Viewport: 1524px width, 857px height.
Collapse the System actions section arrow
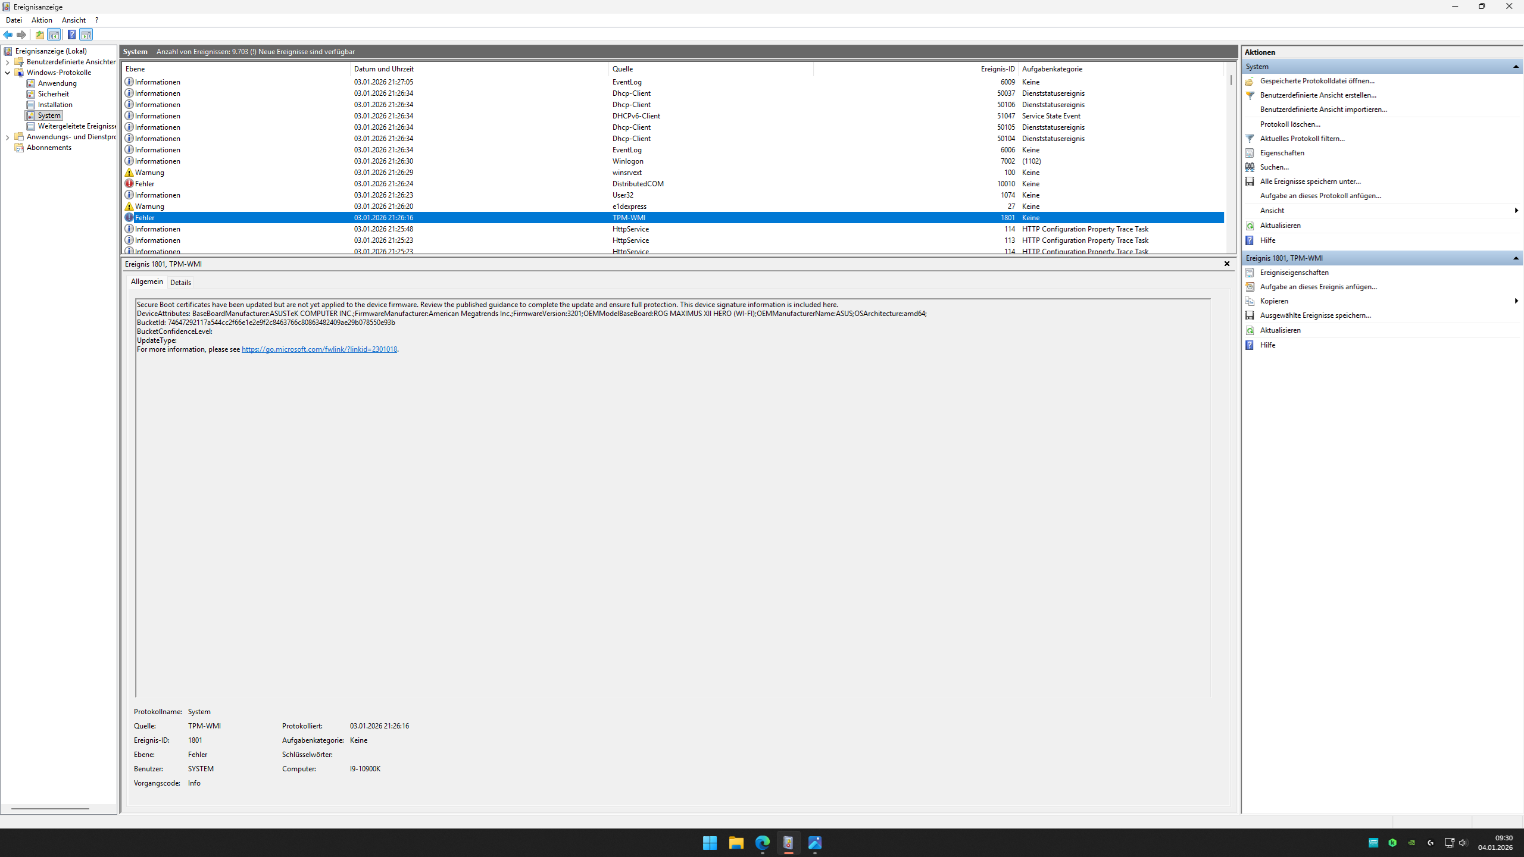1516,67
